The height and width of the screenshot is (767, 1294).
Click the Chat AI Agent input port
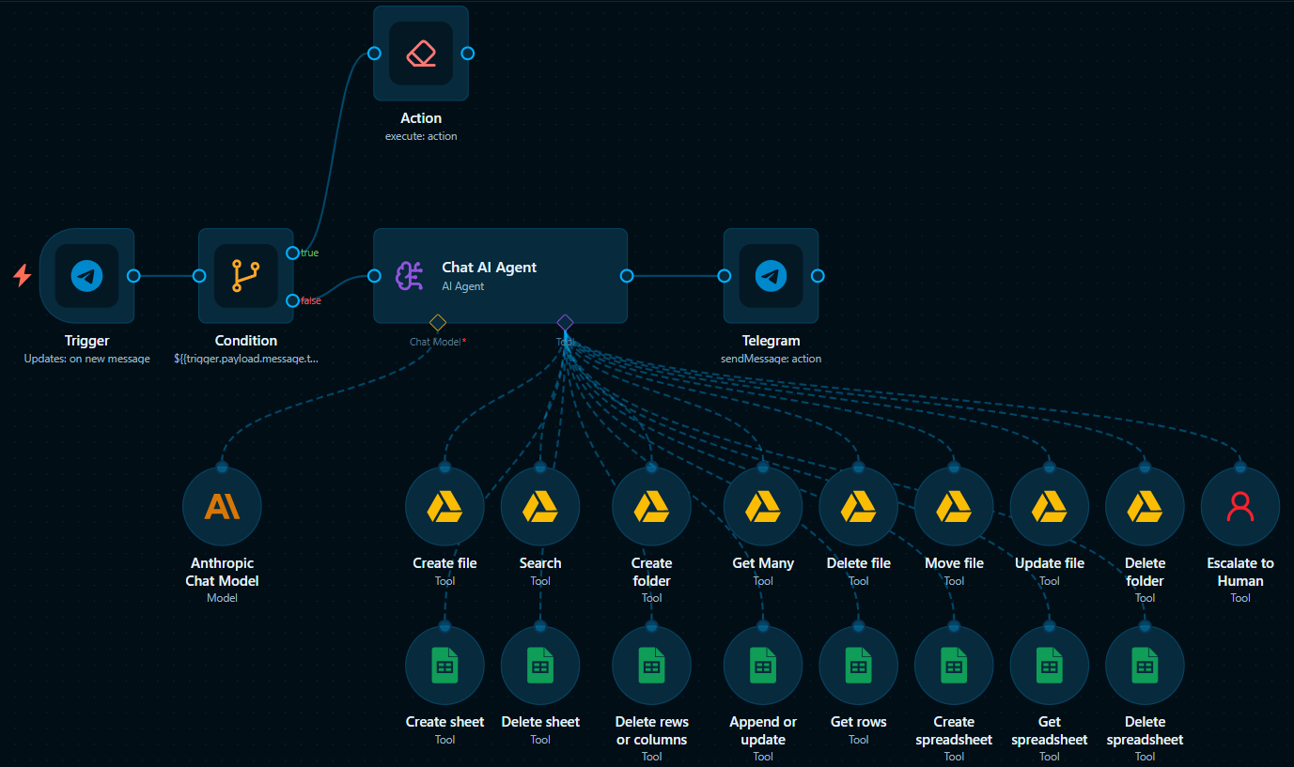pos(374,276)
